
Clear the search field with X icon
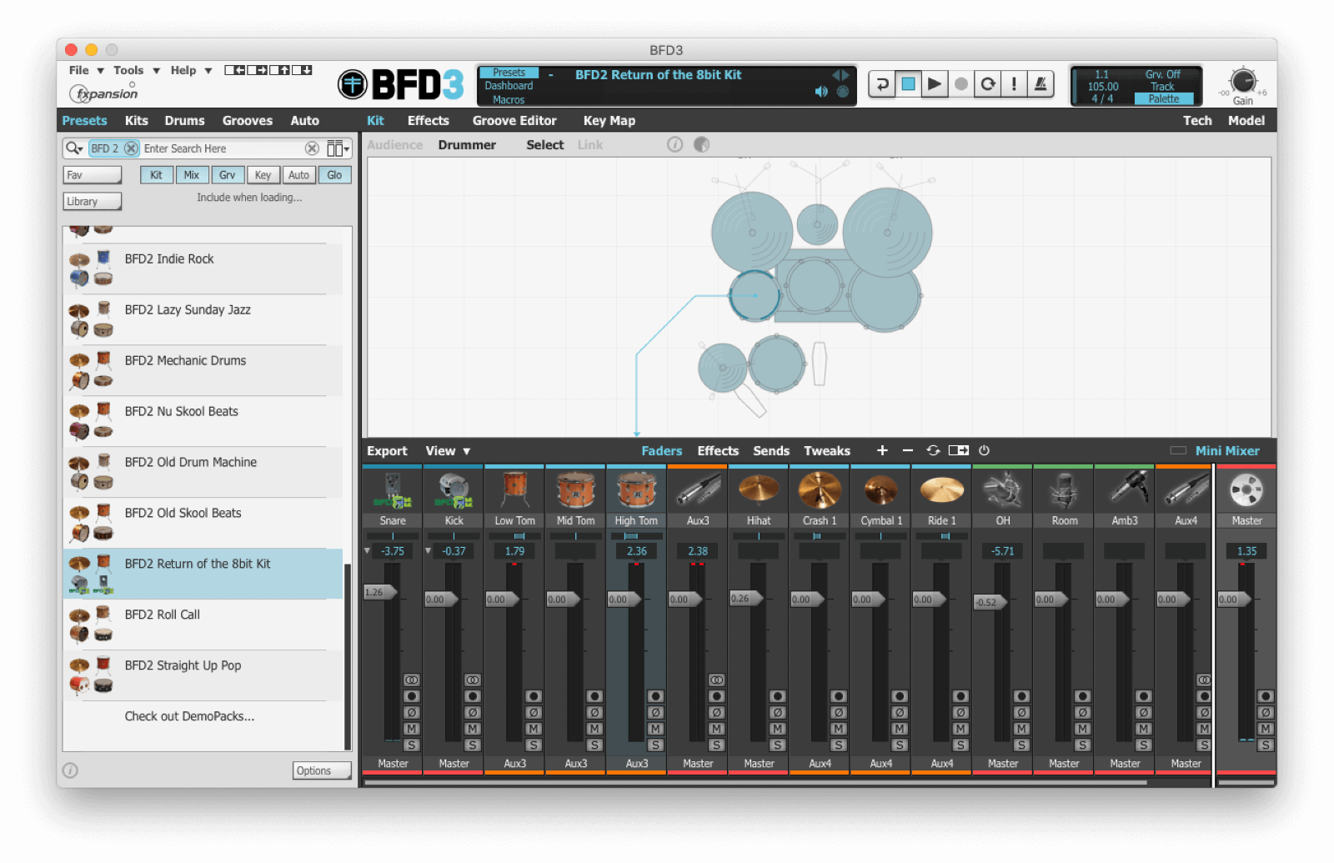click(312, 148)
